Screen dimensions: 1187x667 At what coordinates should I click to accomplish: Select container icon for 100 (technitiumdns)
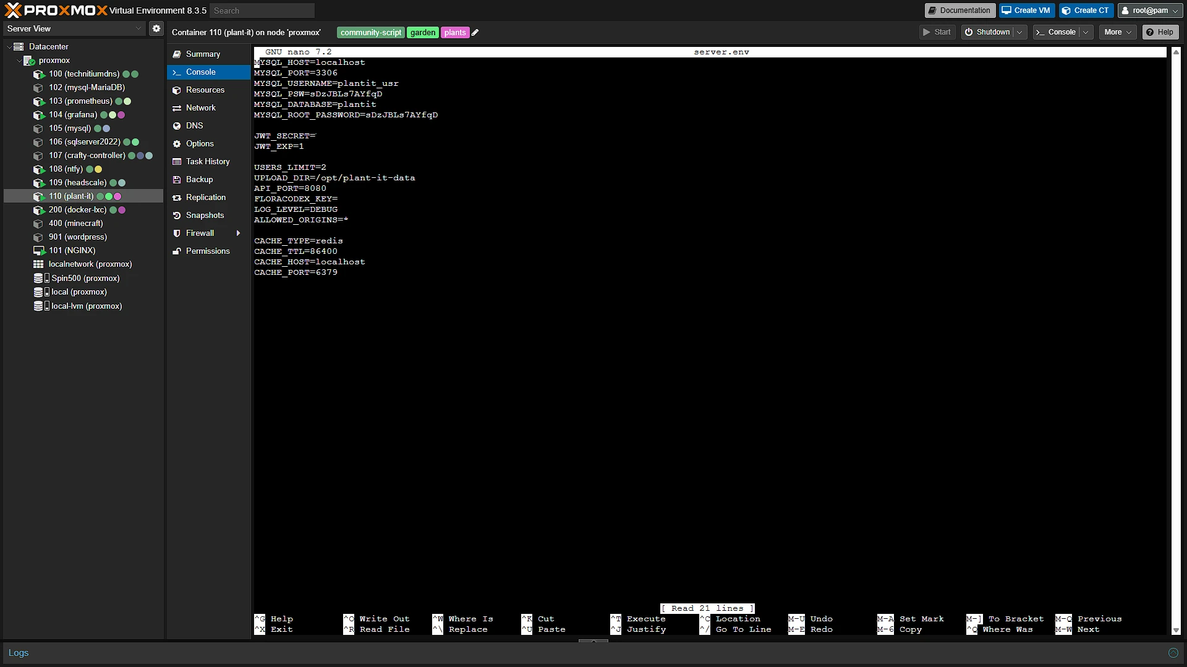tap(39, 74)
